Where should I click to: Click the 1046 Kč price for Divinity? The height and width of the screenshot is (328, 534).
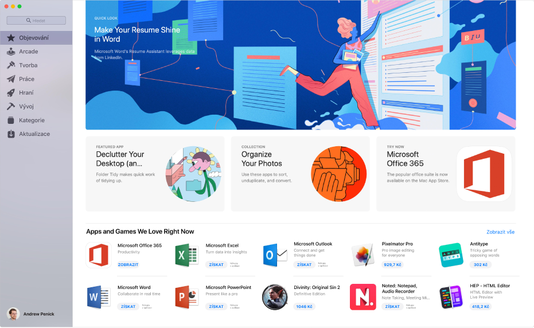304,307
